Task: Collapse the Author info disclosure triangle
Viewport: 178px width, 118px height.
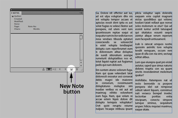Action: tap(12, 16)
